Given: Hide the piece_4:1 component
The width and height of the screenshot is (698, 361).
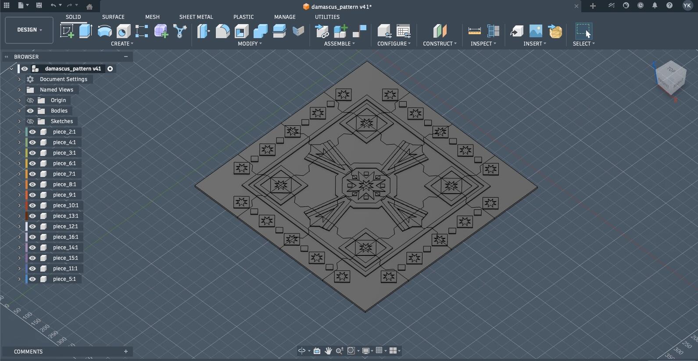Looking at the screenshot, I should tap(32, 142).
